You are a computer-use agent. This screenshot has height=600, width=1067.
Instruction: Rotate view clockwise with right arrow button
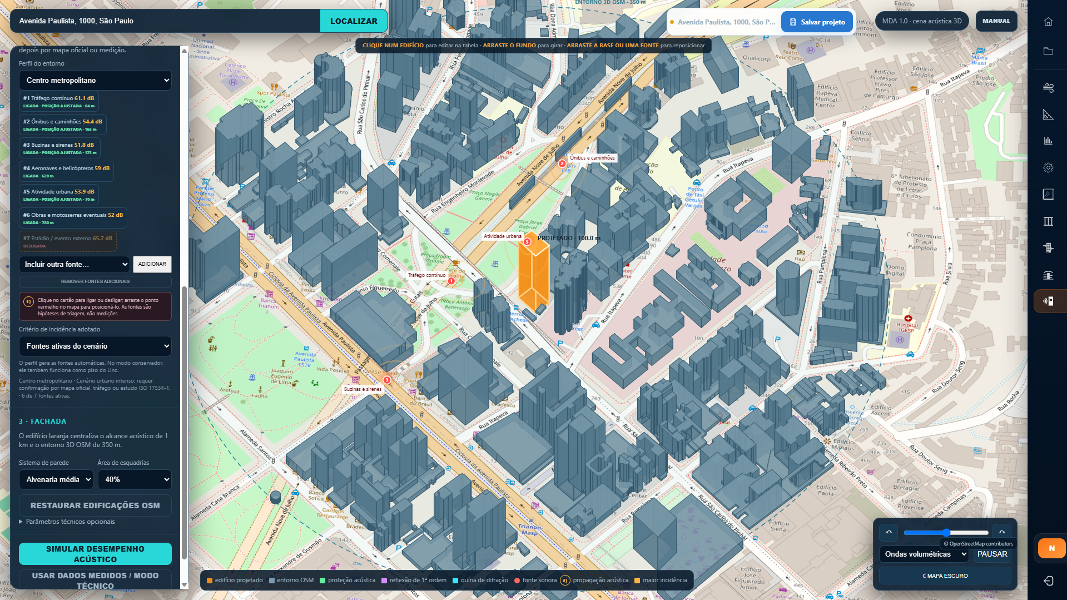click(x=1002, y=532)
